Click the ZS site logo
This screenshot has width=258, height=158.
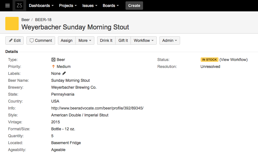(x=19, y=6)
